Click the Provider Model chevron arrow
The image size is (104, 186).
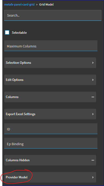point(93,177)
